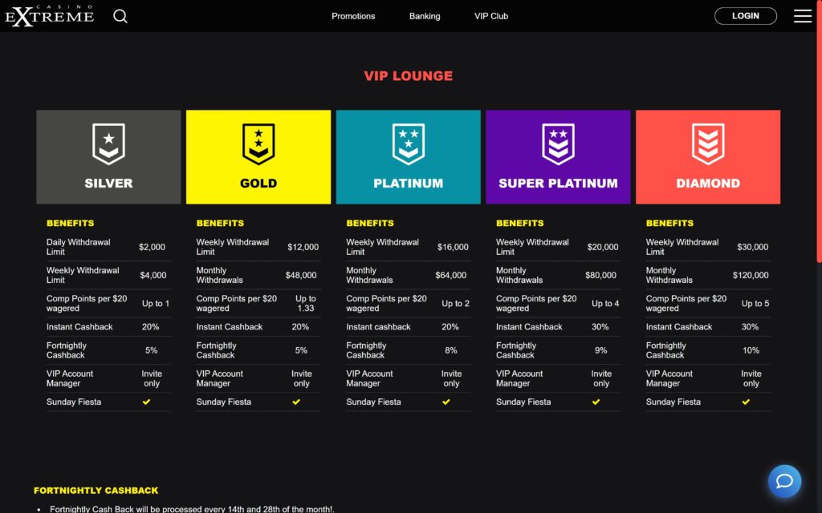
Task: Open the hamburger menu icon
Action: pyautogui.click(x=802, y=16)
